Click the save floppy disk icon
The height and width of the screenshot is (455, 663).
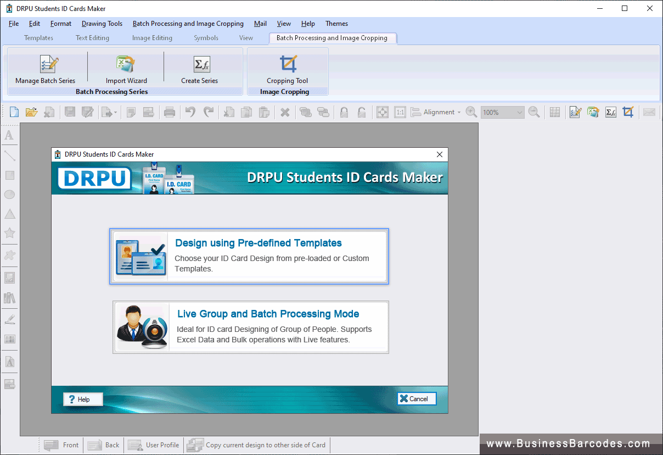click(70, 112)
